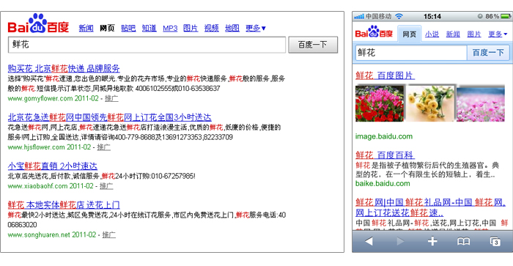Click the desktop Baidu logo
Image resolution: width=513 pixels, height=266 pixels.
[x=38, y=23]
